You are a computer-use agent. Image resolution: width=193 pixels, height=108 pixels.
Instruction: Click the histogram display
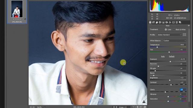click(169, 6)
